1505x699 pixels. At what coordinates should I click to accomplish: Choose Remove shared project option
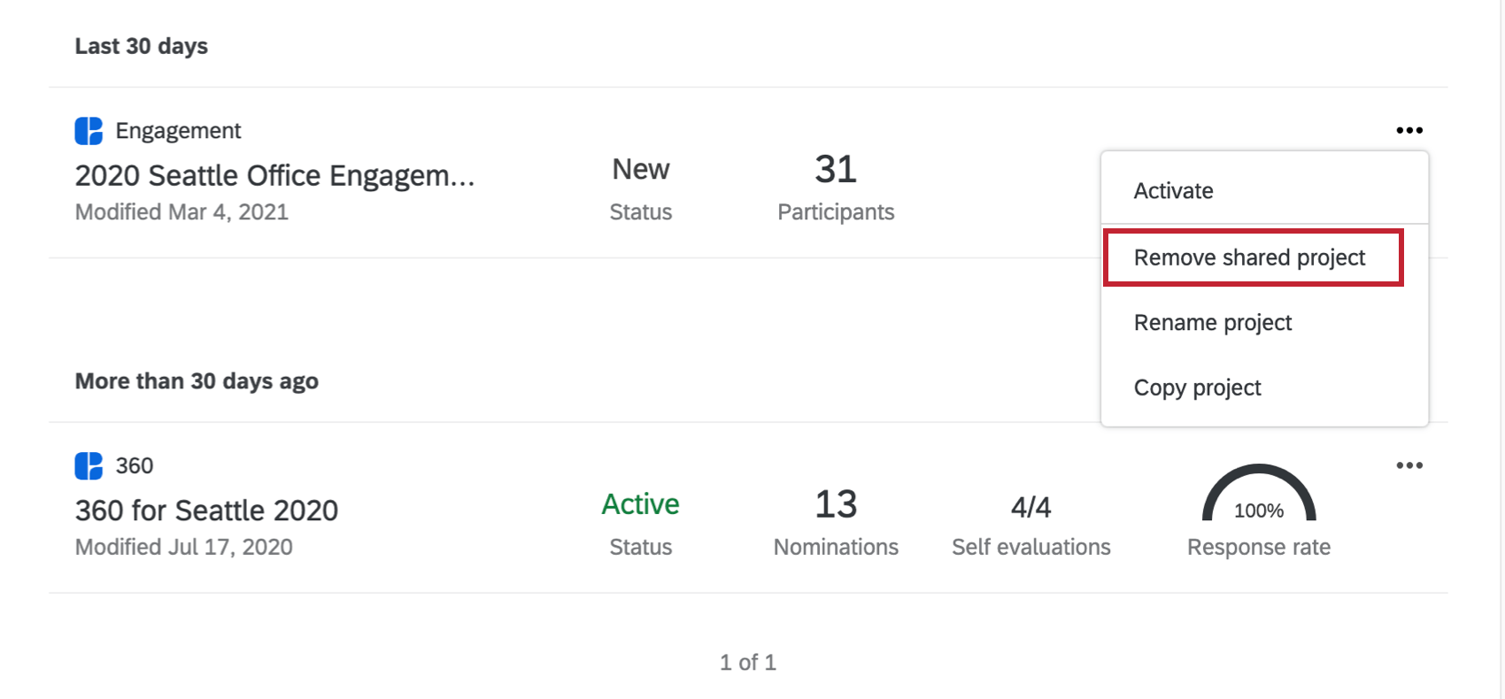click(x=1249, y=257)
